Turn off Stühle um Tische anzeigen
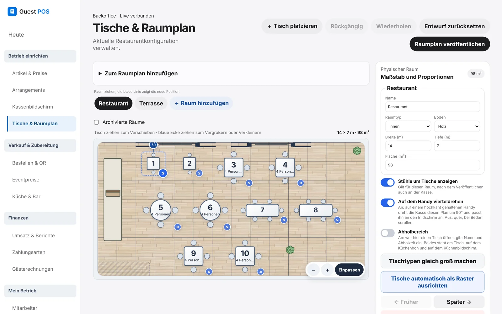Screen dimensions: 502x314 [387, 182]
